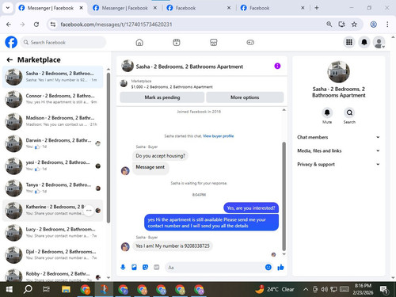Image resolution: width=396 pixels, height=297 pixels.
Task: Click the conversation list scrollbar
Action: click(109, 148)
